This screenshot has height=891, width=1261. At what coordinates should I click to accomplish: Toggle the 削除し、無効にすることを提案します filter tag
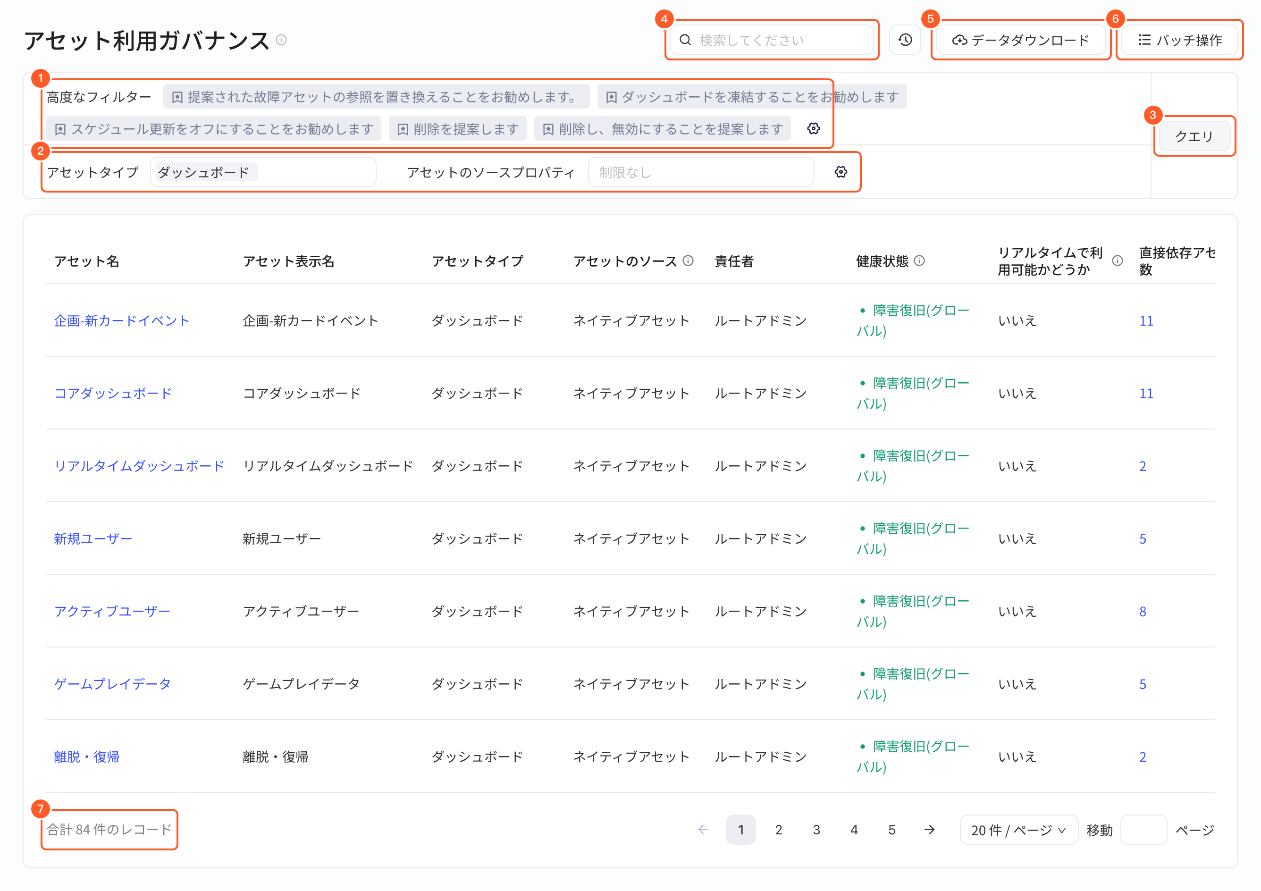[x=662, y=129]
